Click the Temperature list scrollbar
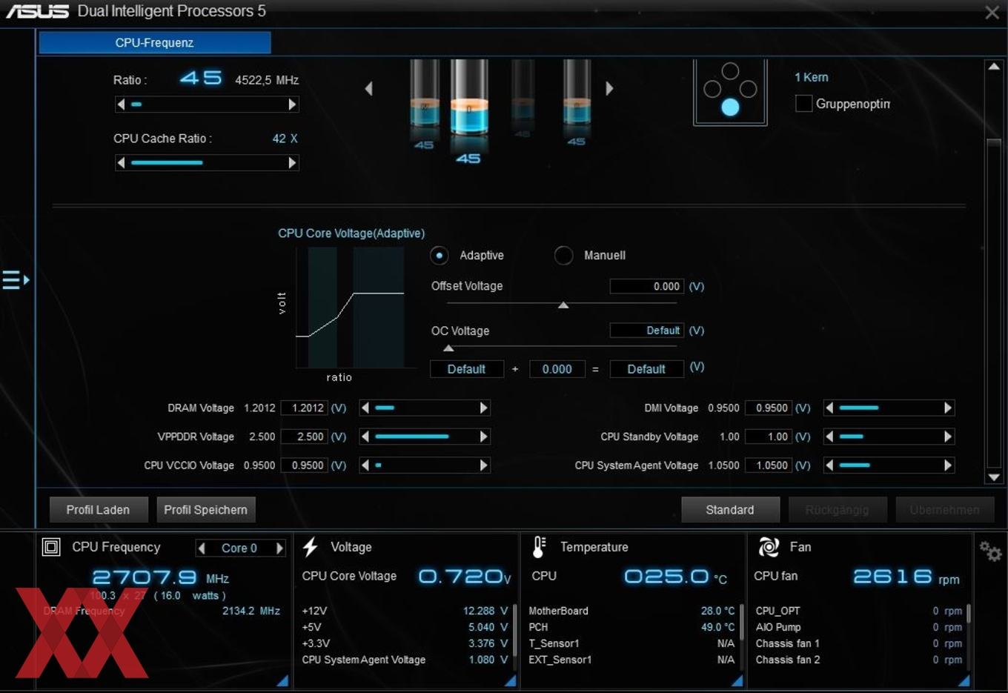 pos(741,624)
